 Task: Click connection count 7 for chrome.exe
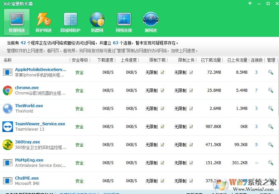256,90
